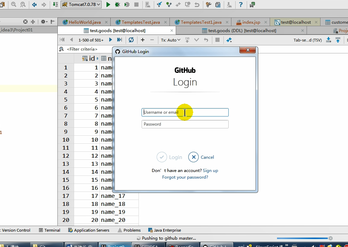Click the Back navigation arrow
Image resolution: width=348 pixels, height=247 pixels.
point(34,5)
